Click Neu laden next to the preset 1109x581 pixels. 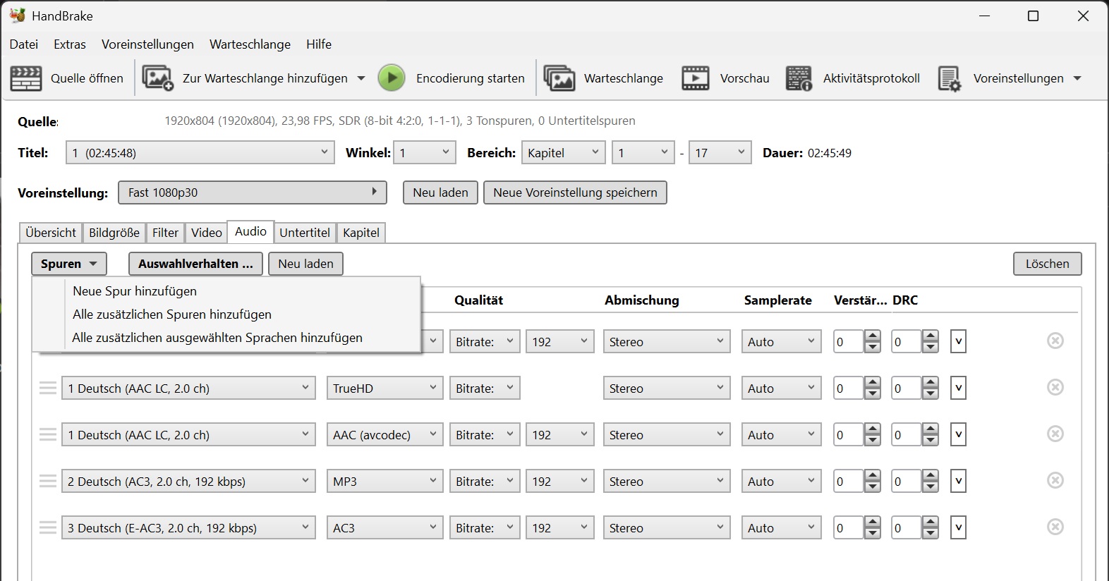click(x=440, y=192)
